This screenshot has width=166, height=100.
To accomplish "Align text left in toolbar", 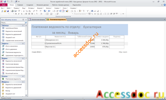I will (x=26, y=14).
